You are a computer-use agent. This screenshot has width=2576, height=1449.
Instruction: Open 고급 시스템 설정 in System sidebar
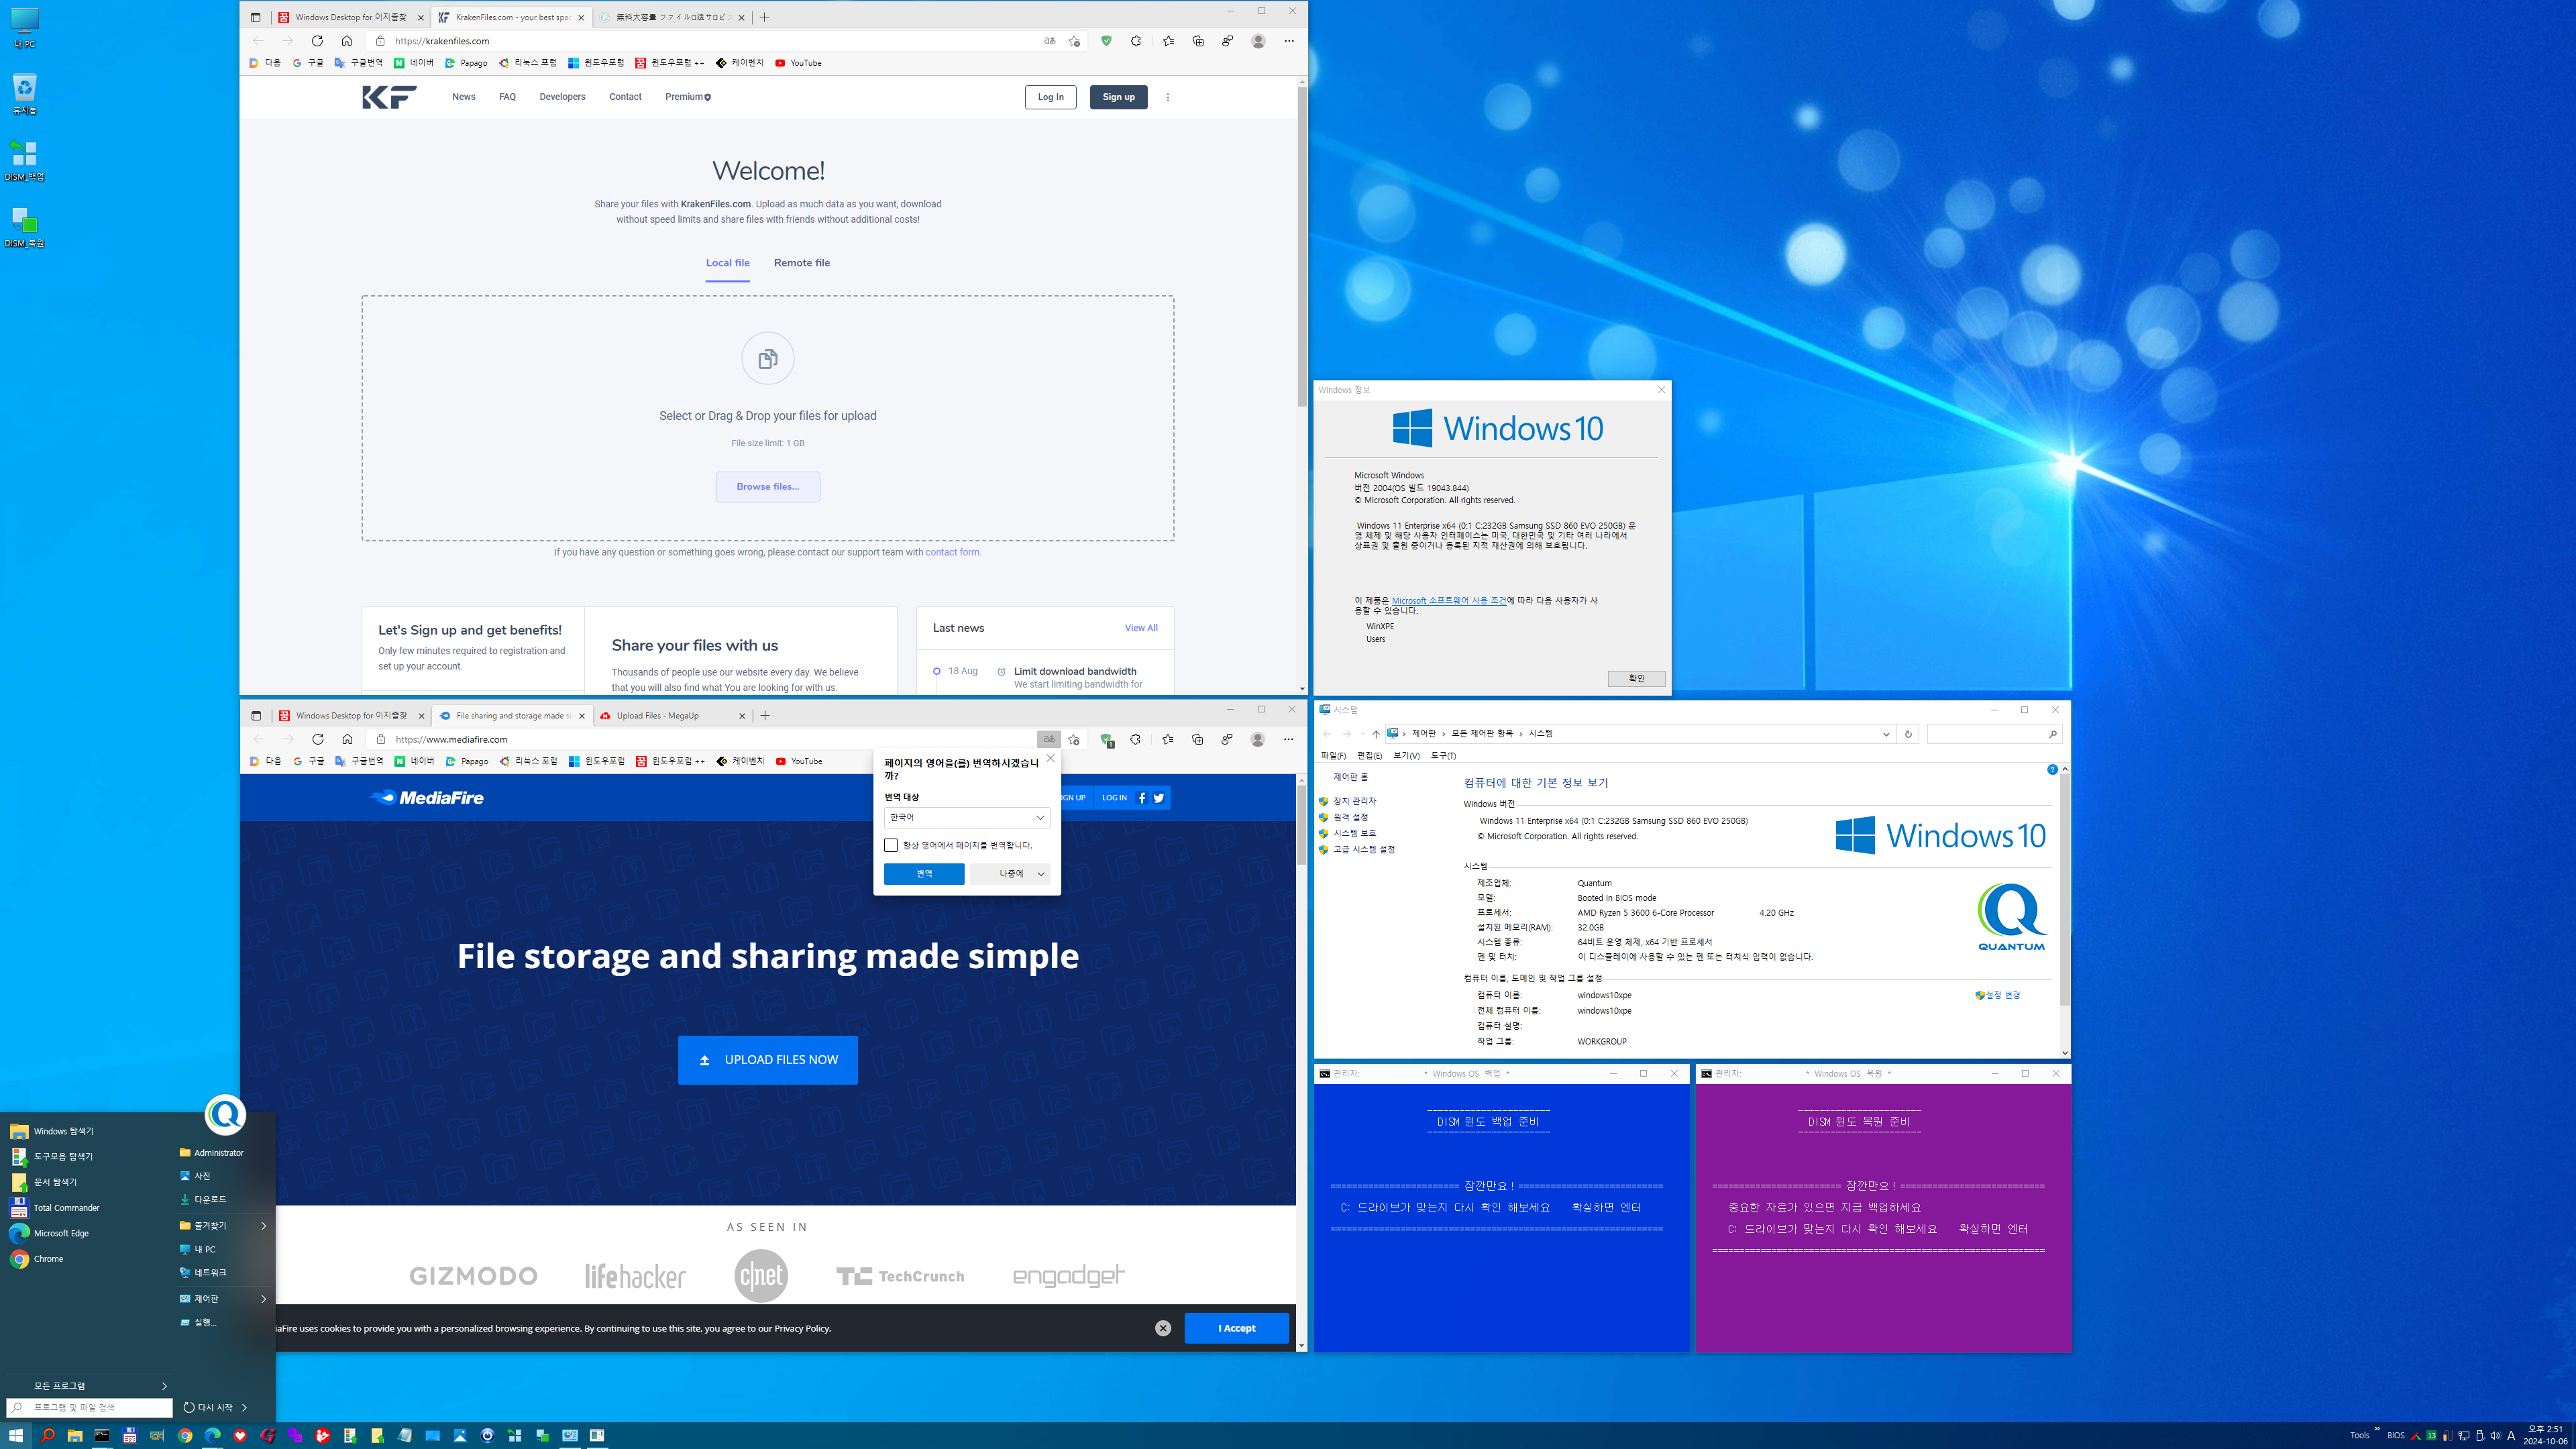1363,849
